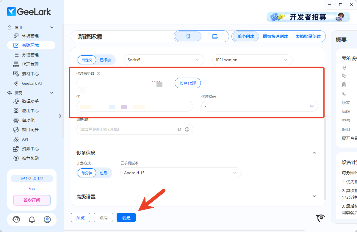
Task: Click the proxy server help question icon
Action: pyautogui.click(x=98, y=73)
